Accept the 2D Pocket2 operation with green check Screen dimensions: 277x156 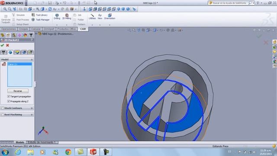coord(2,45)
